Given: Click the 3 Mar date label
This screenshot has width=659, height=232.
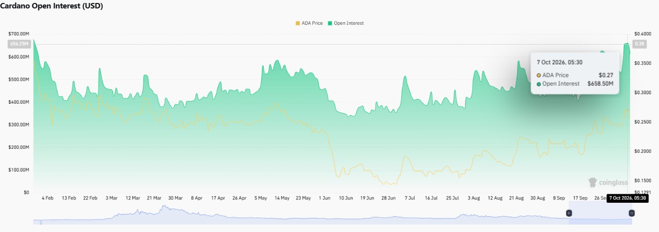Looking at the screenshot, I should pos(112,198).
